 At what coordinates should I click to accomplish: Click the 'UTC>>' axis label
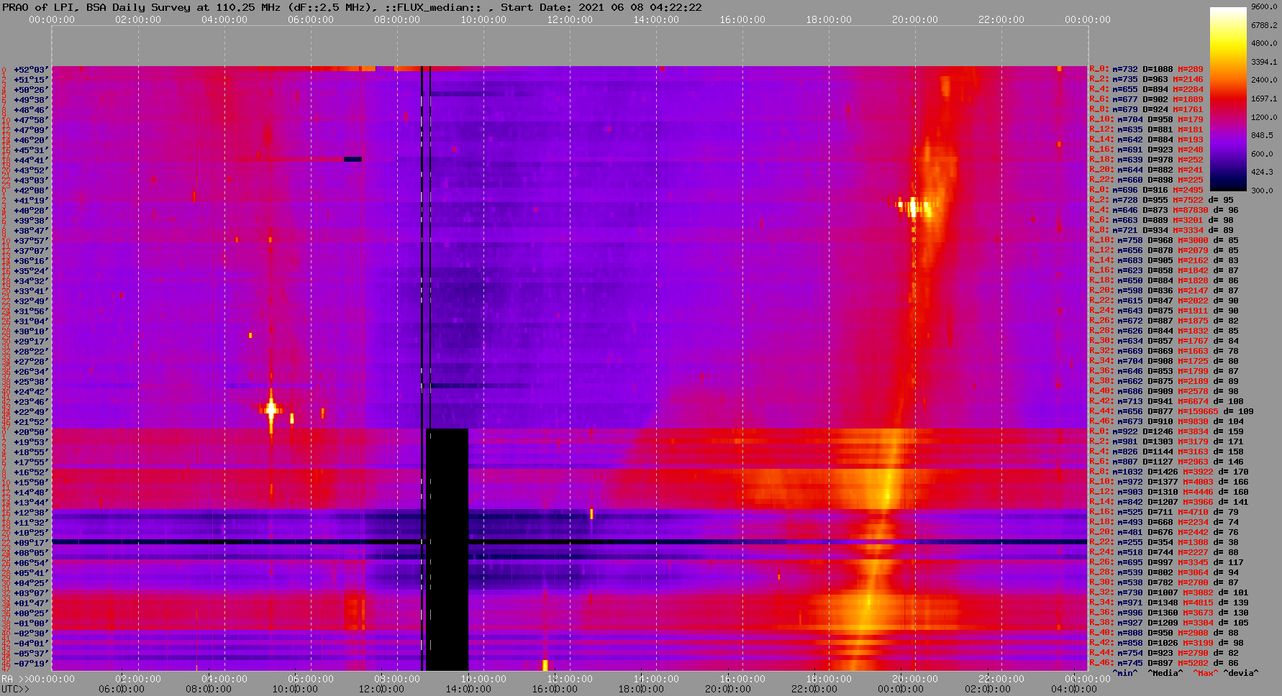pos(16,690)
